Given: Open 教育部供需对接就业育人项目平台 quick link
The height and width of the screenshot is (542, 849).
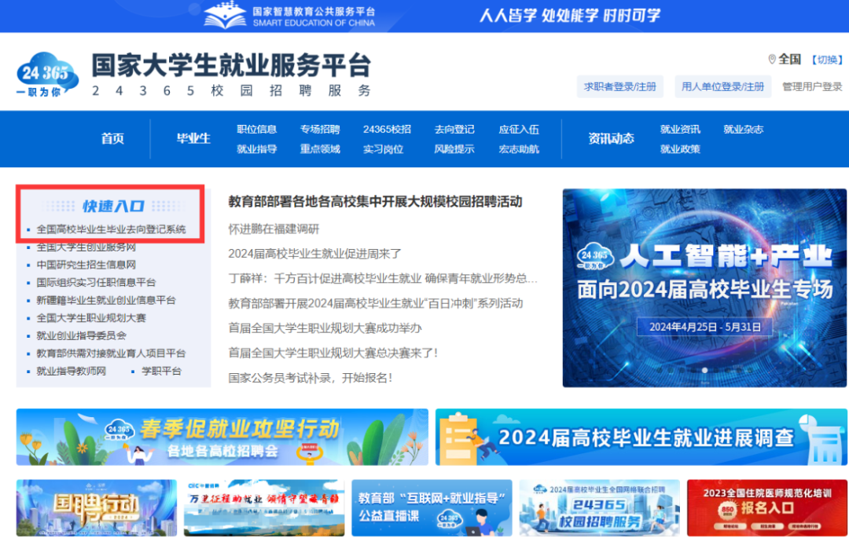Looking at the screenshot, I should pyautogui.click(x=111, y=353).
